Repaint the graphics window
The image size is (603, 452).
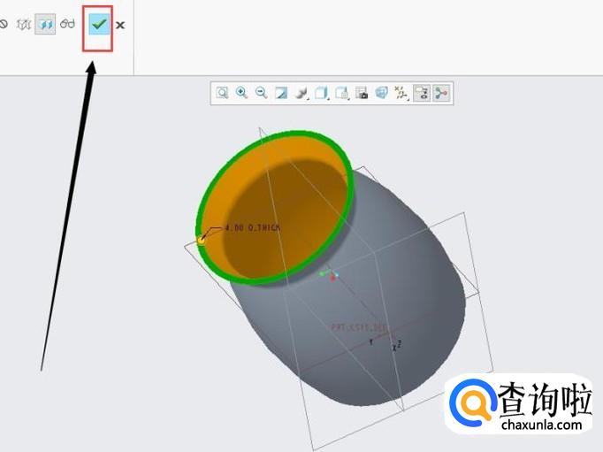pos(281,93)
